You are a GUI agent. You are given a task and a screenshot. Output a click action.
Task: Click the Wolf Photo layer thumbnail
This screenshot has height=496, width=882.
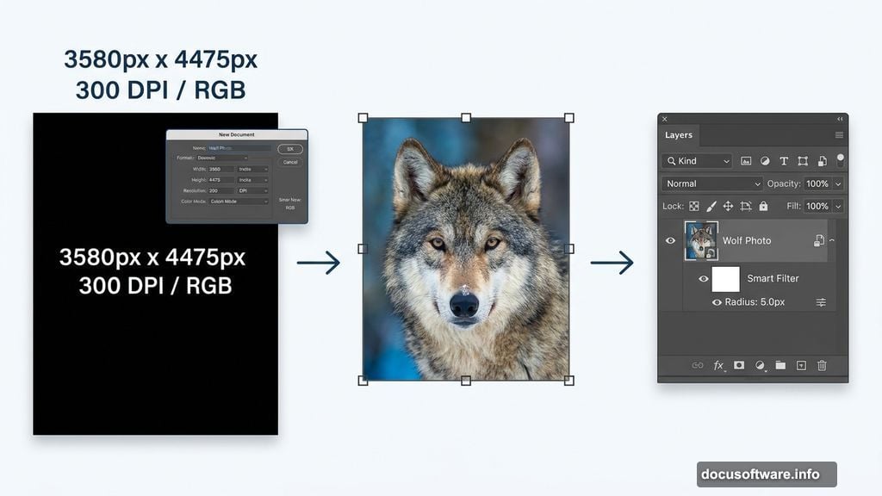point(701,240)
